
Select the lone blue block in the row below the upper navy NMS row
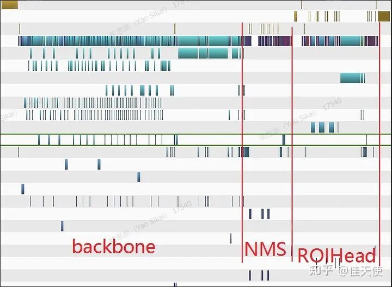pos(62,226)
